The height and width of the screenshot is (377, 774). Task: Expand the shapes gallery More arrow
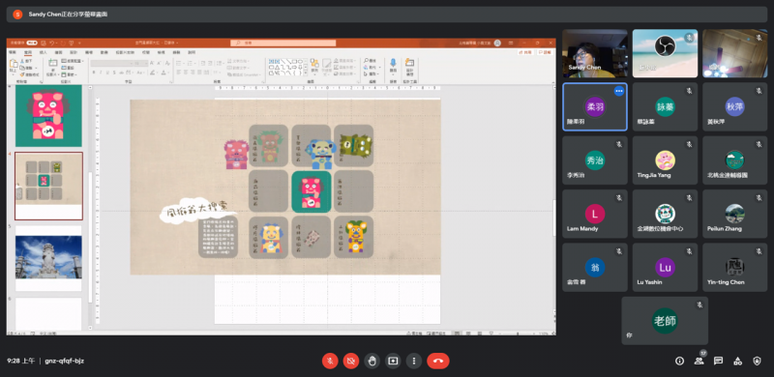click(x=306, y=72)
